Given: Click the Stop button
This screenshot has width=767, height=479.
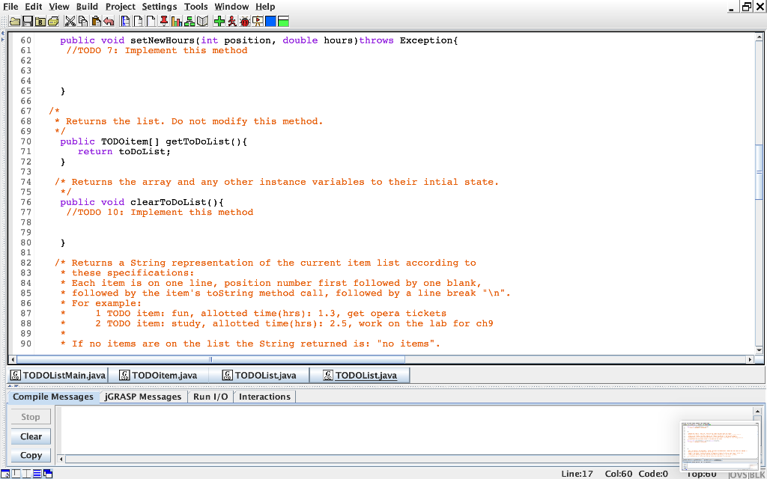Looking at the screenshot, I should (30, 417).
